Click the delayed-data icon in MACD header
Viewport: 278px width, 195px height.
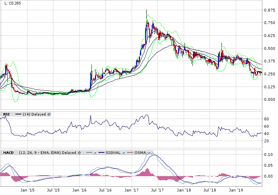point(79,153)
